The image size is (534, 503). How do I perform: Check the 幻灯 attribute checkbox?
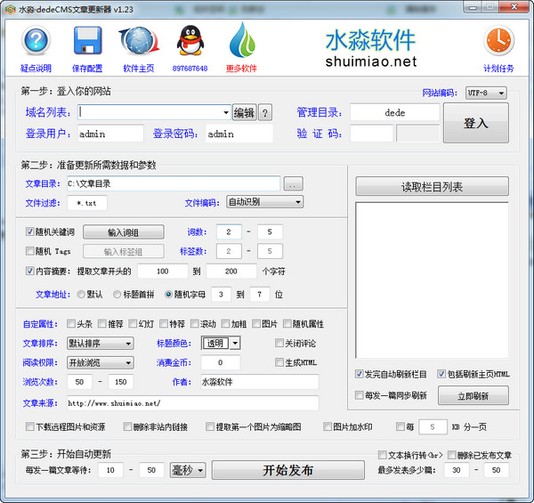pyautogui.click(x=133, y=323)
